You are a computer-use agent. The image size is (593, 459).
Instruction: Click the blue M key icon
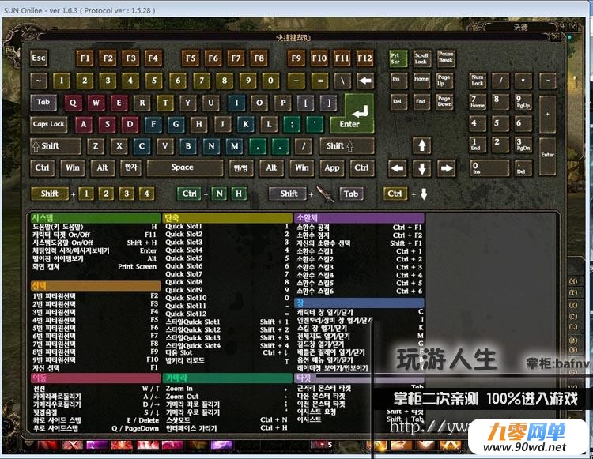tap(235, 146)
